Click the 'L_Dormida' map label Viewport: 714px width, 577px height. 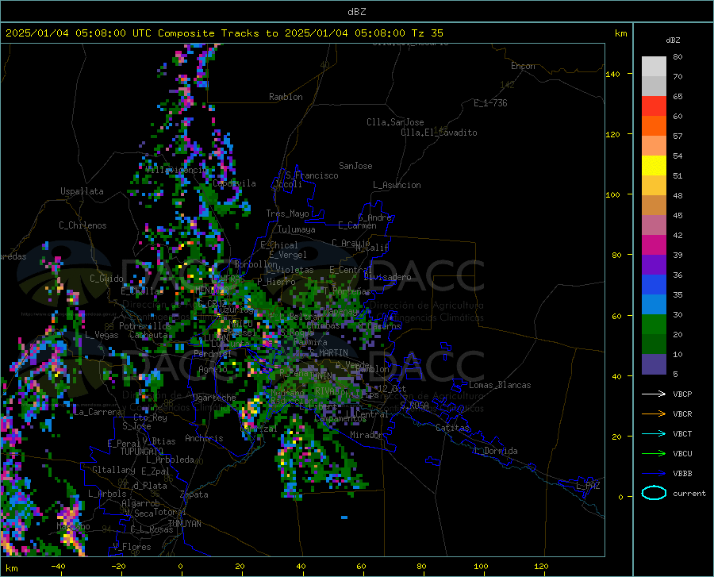[x=496, y=451]
